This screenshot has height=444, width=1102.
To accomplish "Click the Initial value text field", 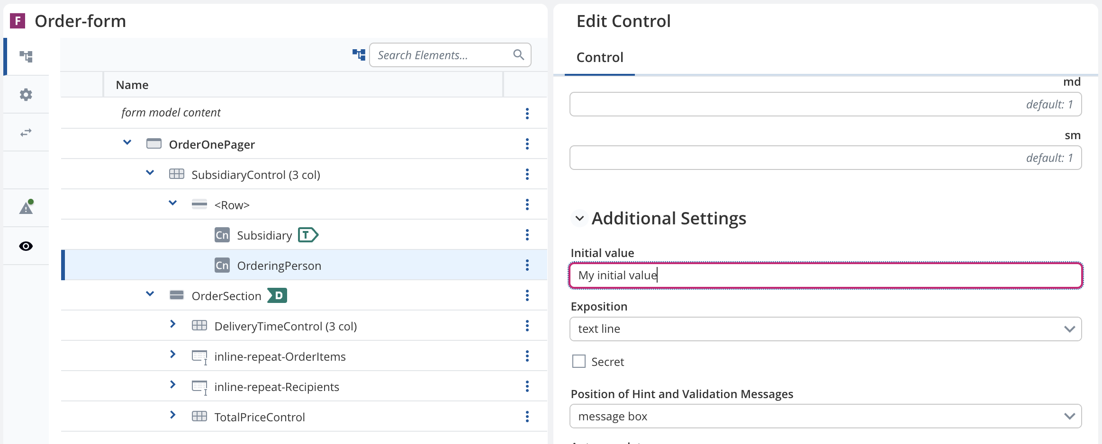I will tap(825, 275).
